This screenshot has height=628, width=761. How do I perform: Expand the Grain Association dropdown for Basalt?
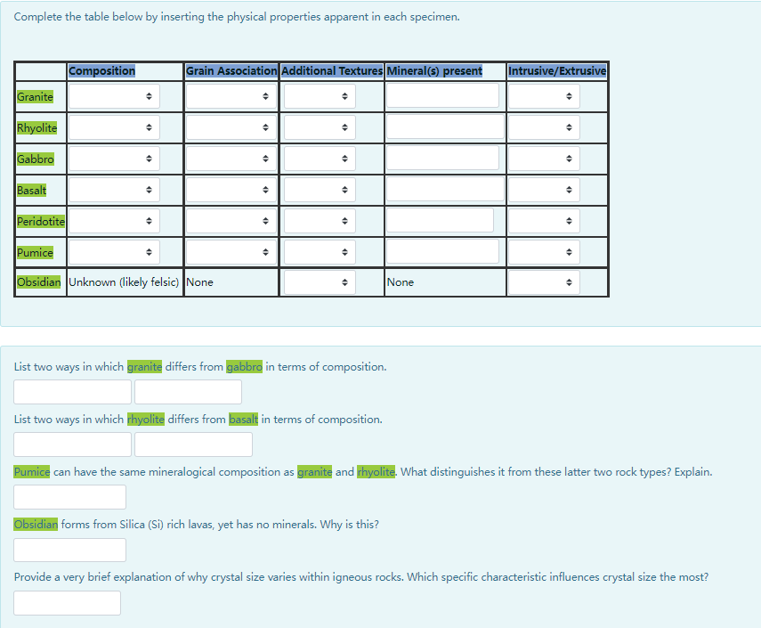point(231,189)
